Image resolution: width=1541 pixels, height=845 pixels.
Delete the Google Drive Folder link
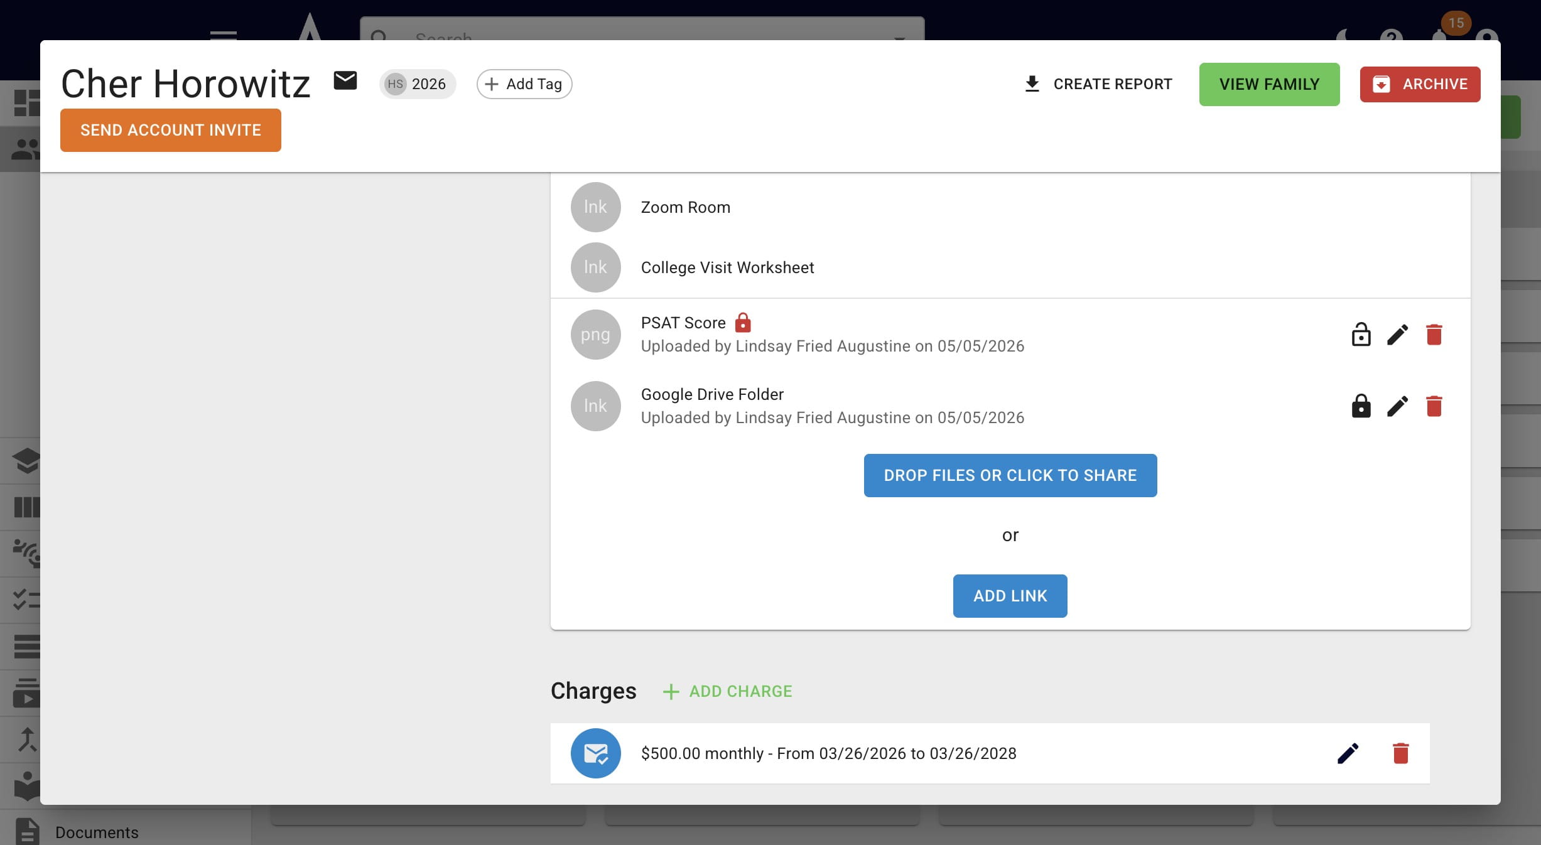[x=1434, y=406]
